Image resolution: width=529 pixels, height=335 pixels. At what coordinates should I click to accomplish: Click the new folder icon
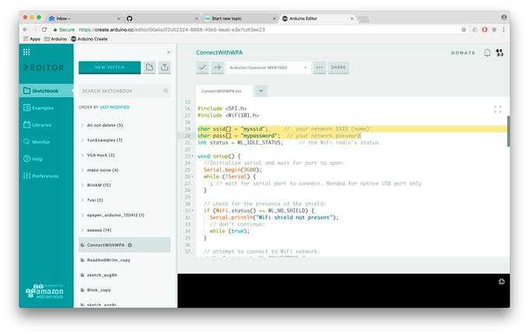click(149, 68)
